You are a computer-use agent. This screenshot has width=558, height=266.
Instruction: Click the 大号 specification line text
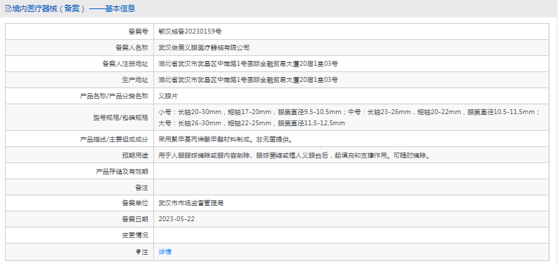coord(251,123)
